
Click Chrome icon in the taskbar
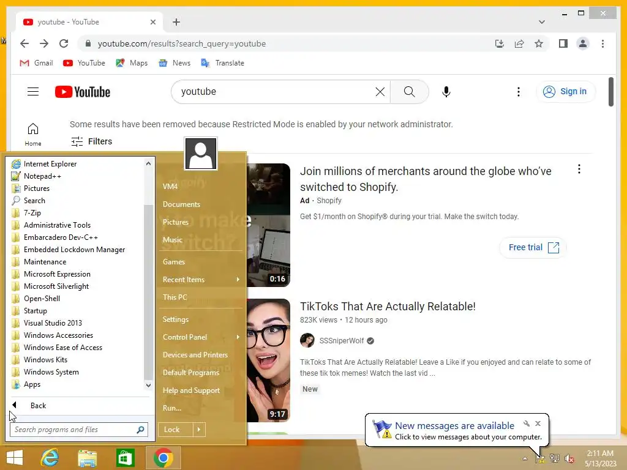click(x=163, y=458)
